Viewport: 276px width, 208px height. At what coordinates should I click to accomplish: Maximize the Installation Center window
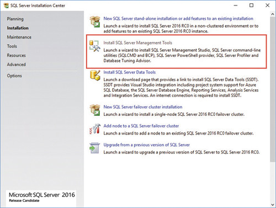click(x=251, y=6)
